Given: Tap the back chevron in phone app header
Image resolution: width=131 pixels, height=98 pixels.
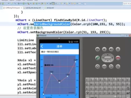Looking at the screenshot, I should click(42, 46).
